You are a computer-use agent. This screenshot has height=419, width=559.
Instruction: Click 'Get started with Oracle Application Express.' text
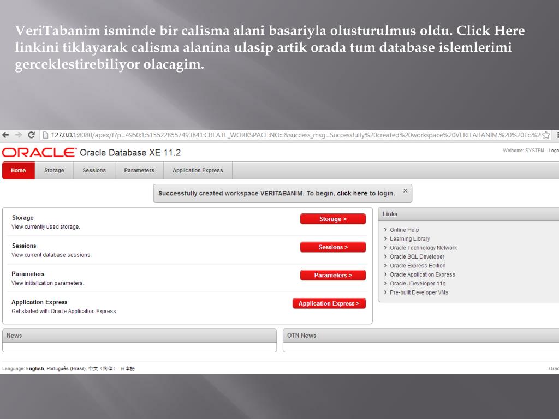[64, 311]
